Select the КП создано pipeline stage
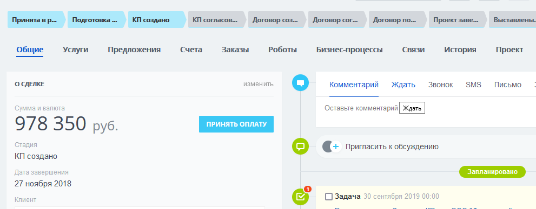Screen dimensions: 536x209 point(157,20)
